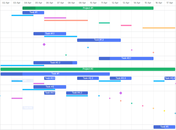
Task: Select the green Project #1 summary bar
Action: (x=88, y=8)
